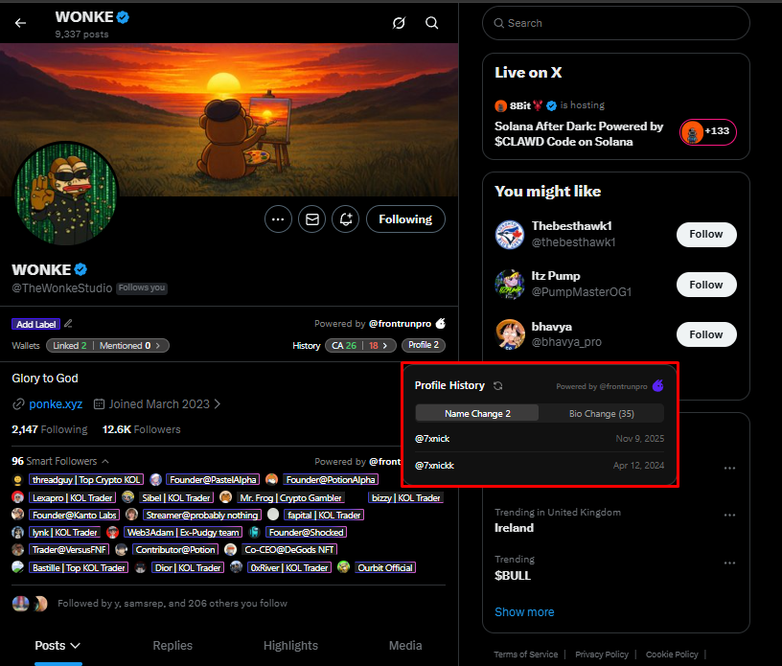View the 12.6K Followers list
782x666 pixels.
coord(142,429)
